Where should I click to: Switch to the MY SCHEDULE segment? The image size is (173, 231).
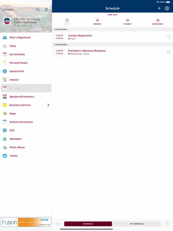137,224
